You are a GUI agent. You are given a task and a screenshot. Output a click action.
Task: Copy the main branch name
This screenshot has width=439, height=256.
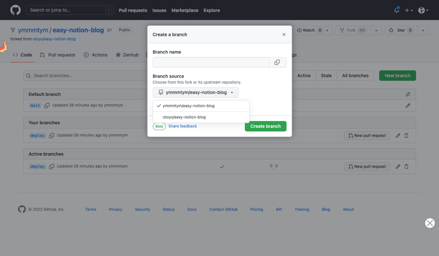[x=47, y=105]
